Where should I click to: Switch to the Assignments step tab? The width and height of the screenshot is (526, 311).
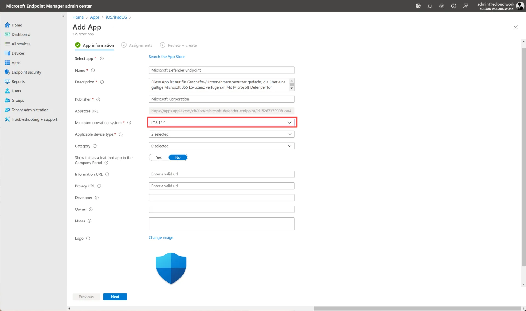(137, 45)
